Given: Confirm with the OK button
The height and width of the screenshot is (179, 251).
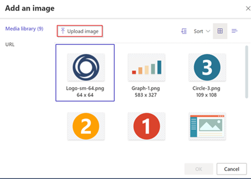Looking at the screenshot, I should tap(199, 169).
